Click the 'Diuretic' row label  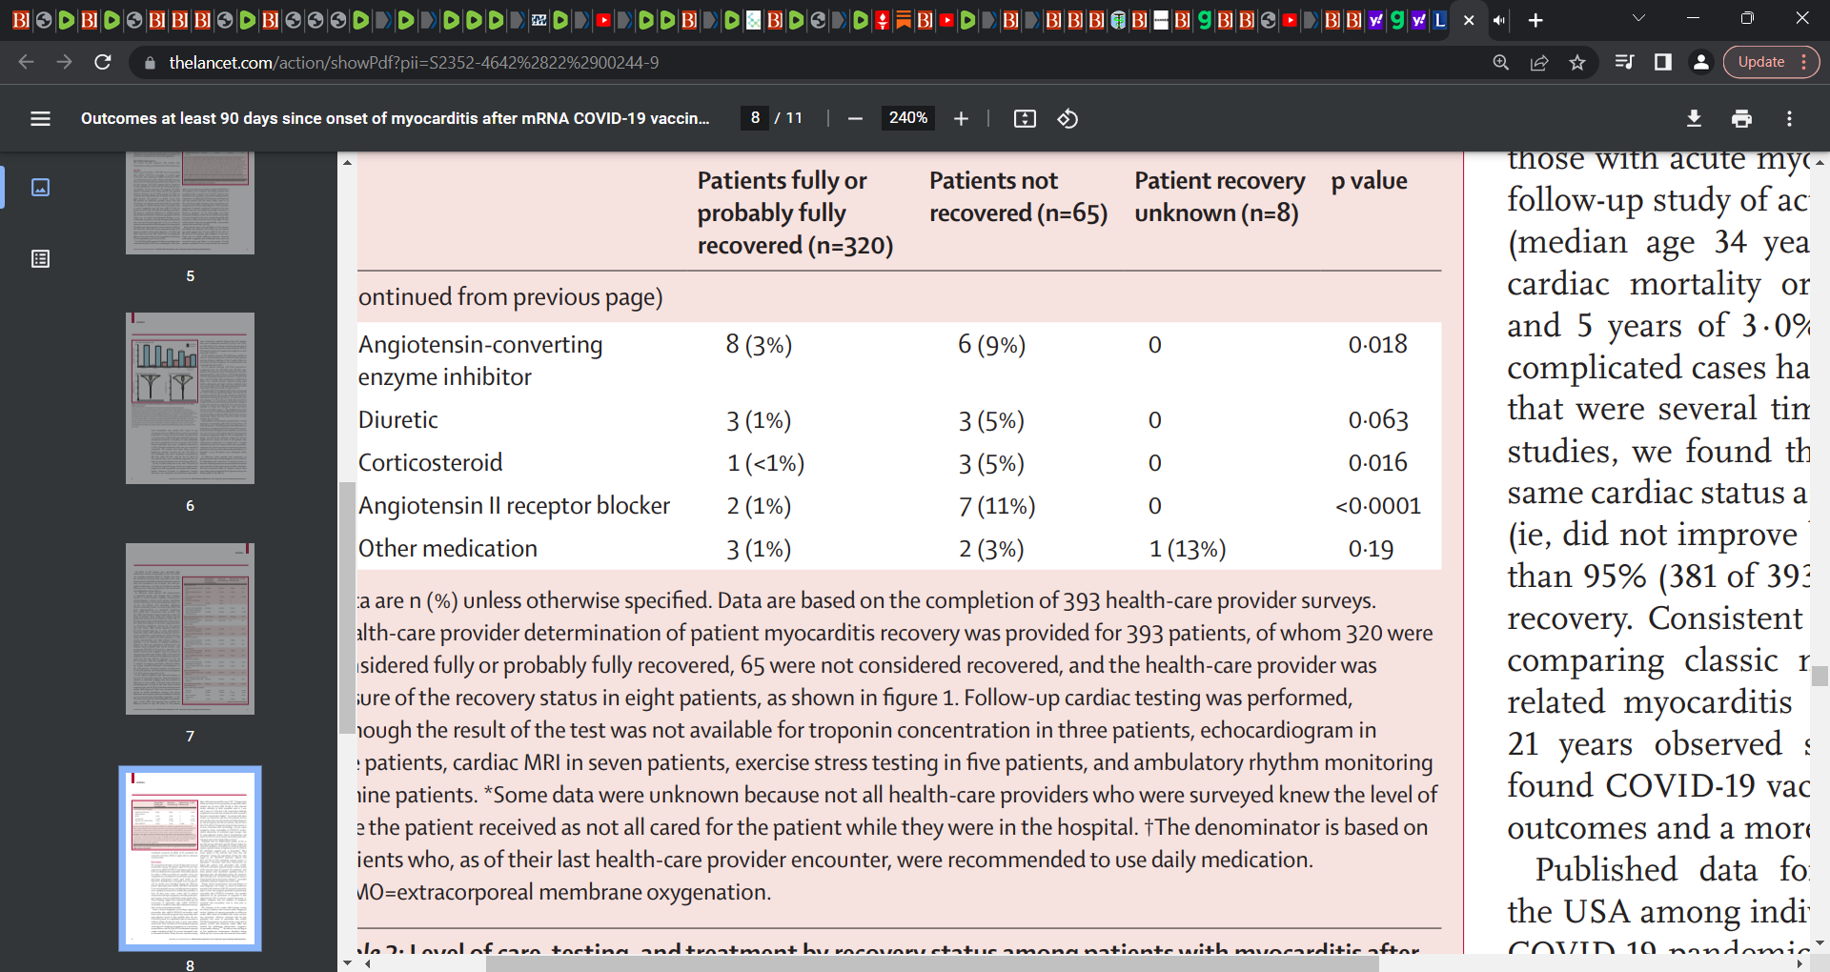pos(398,419)
